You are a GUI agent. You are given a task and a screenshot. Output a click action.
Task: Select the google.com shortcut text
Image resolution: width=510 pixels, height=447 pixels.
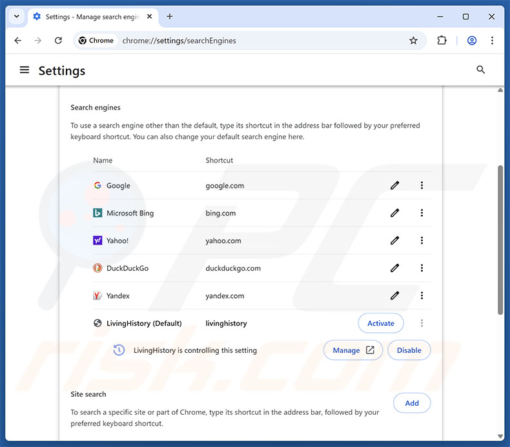click(225, 186)
